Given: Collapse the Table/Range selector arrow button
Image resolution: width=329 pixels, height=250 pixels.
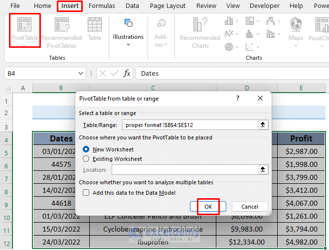Looking at the screenshot, I should [262, 125].
